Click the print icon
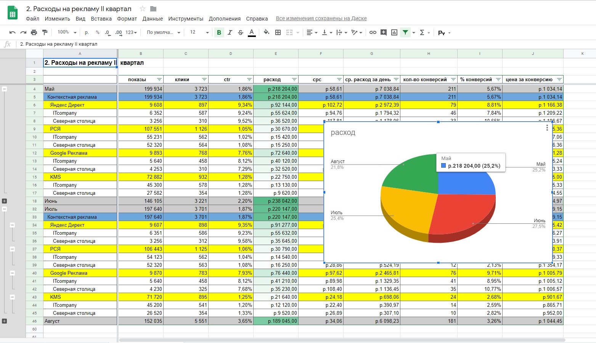 point(34,32)
